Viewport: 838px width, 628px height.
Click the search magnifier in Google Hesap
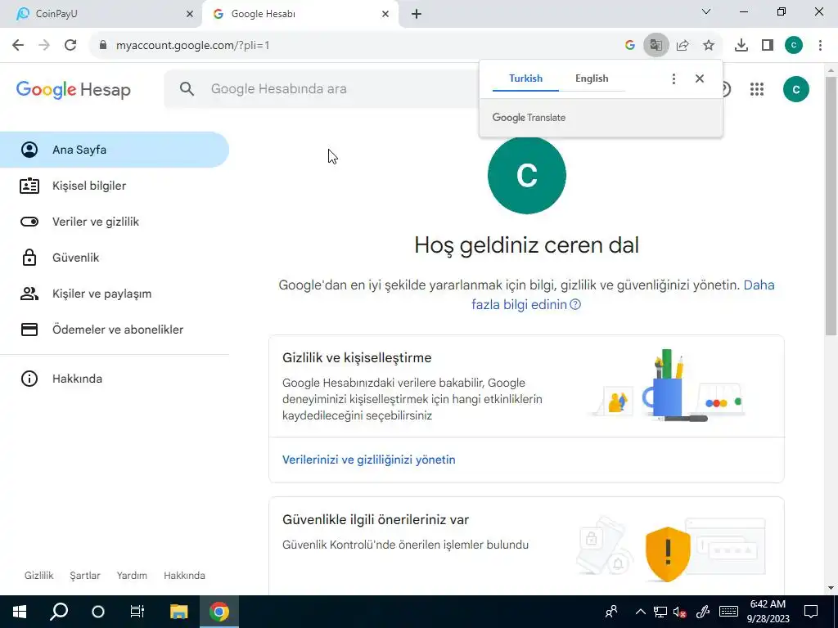coord(187,88)
